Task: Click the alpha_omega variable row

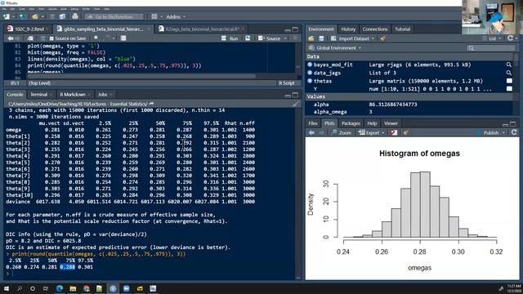Action: click(409, 112)
